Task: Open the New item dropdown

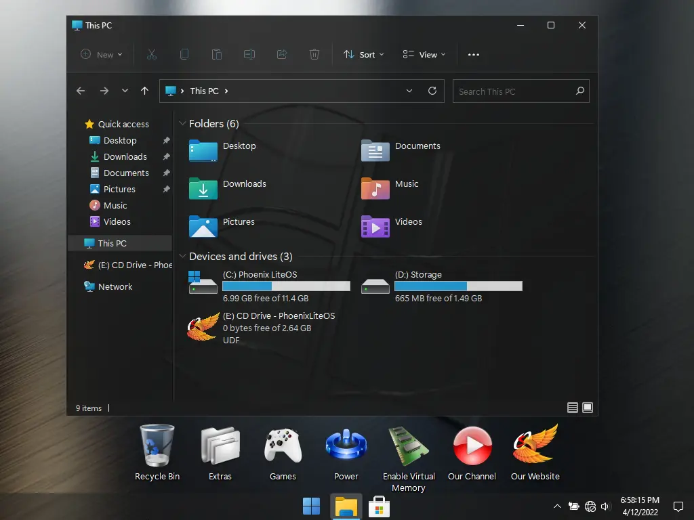Action: click(x=102, y=54)
